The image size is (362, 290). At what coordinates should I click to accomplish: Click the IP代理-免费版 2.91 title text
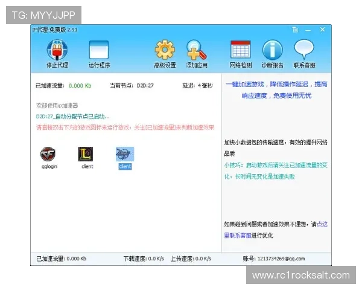click(x=55, y=30)
